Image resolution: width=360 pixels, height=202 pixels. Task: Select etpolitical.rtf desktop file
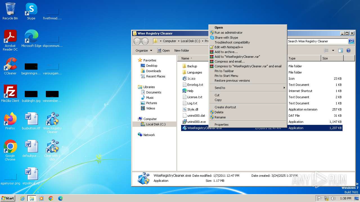point(31,176)
